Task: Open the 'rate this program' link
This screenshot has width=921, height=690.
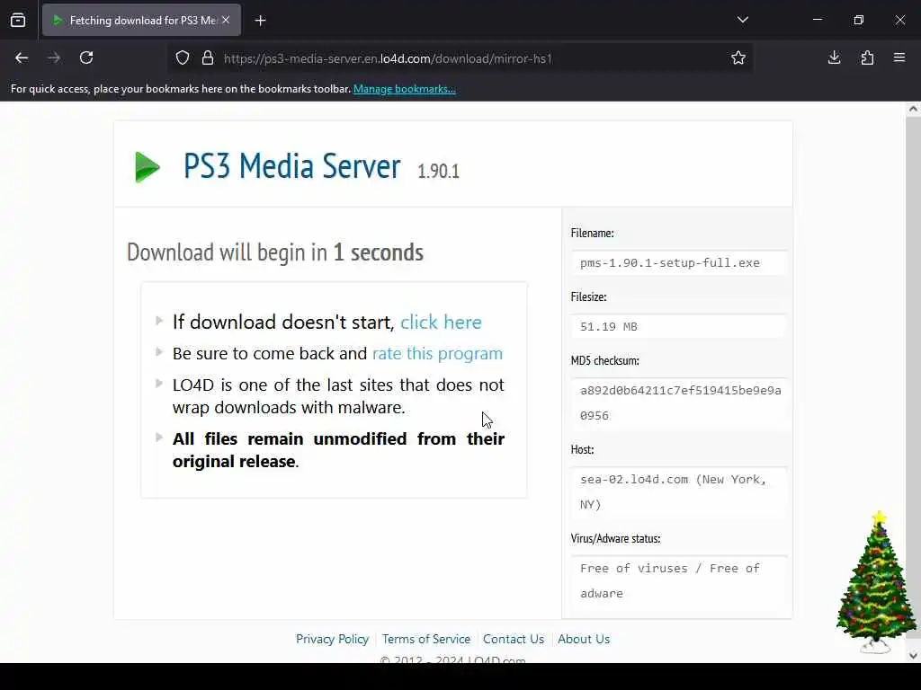Action: [438, 353]
